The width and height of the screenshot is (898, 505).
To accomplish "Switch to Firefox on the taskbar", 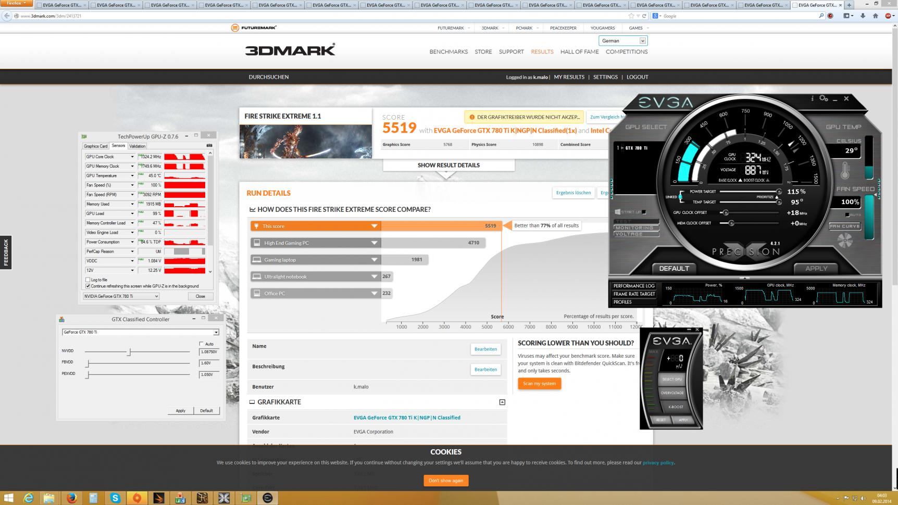I will coord(71,498).
